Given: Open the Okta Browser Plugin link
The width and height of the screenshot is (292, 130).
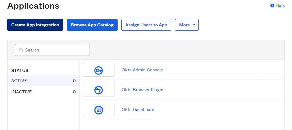Looking at the screenshot, I should pos(142,90).
